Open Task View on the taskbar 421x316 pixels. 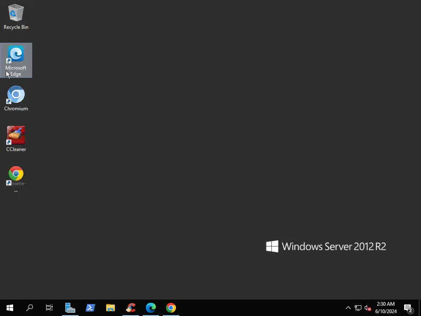(49, 308)
